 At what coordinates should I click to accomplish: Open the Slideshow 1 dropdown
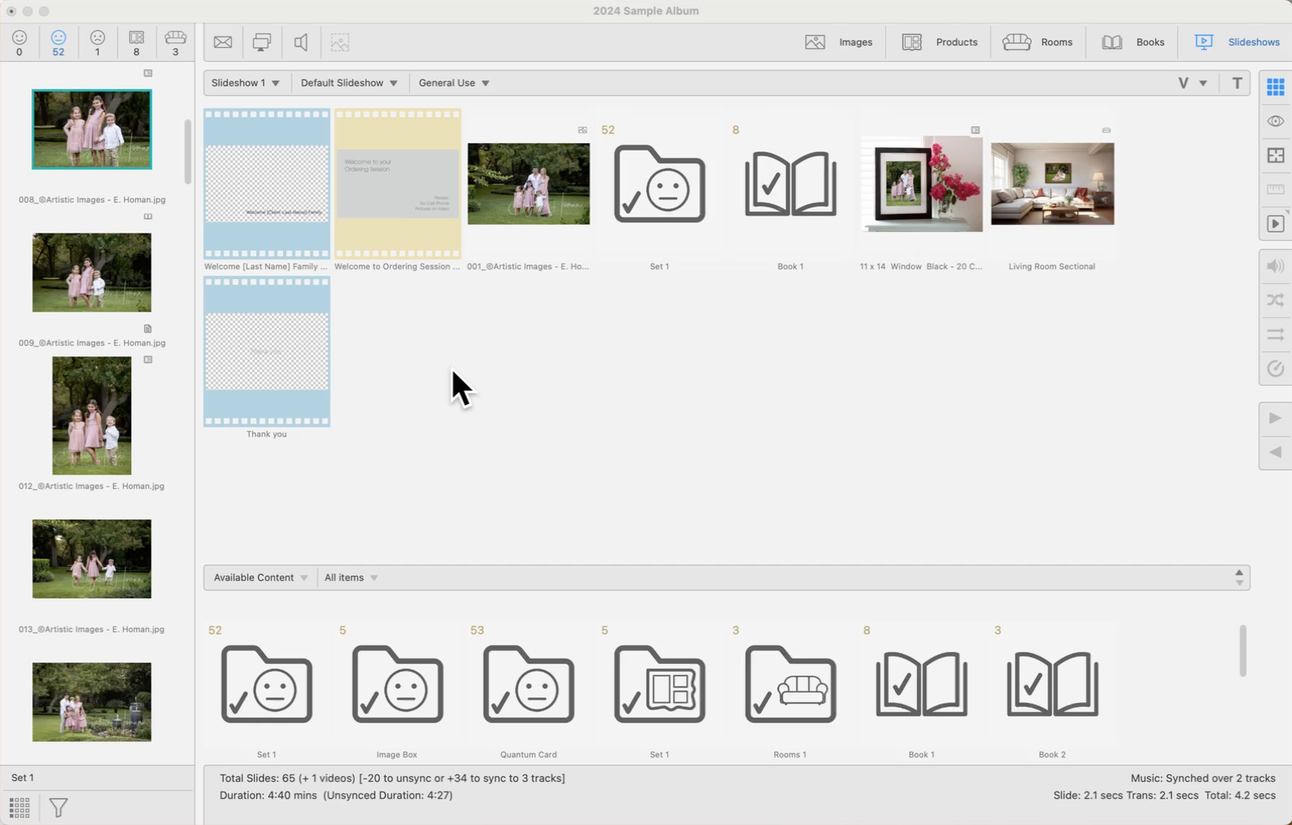coord(245,83)
